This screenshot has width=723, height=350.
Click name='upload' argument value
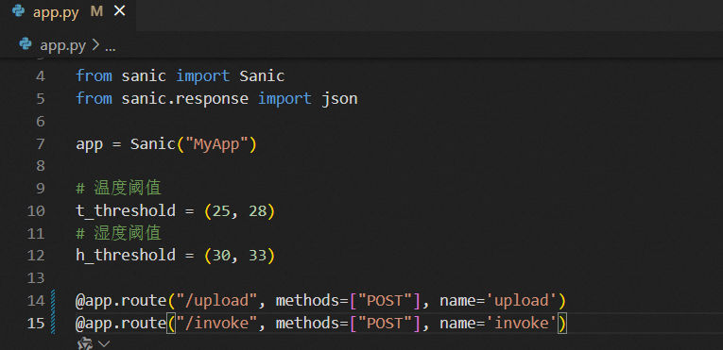point(525,301)
